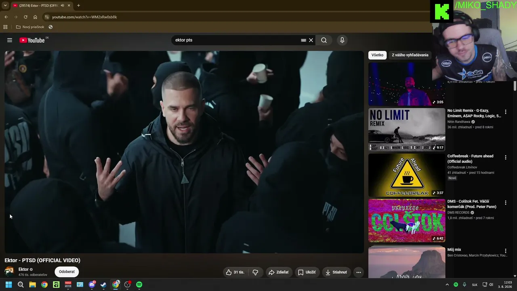Open options for Môj mix
This screenshot has height=291, width=517.
click(x=505, y=251)
